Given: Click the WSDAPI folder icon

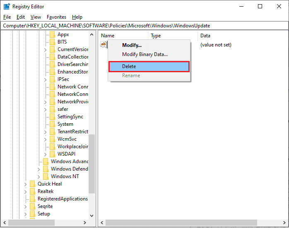Looking at the screenshot, I should (52, 154).
